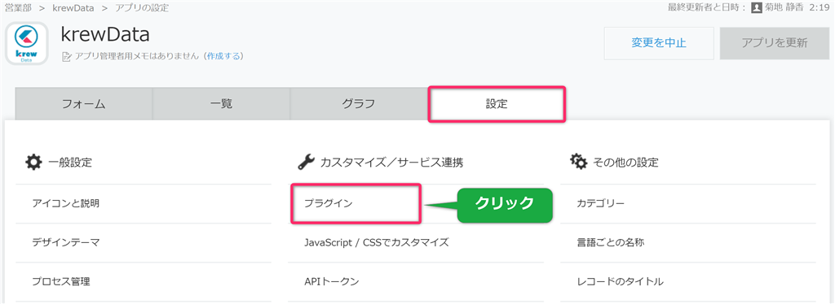This screenshot has width=835, height=304.
Task: Click the アプリを更新 button
Action: (x=775, y=43)
